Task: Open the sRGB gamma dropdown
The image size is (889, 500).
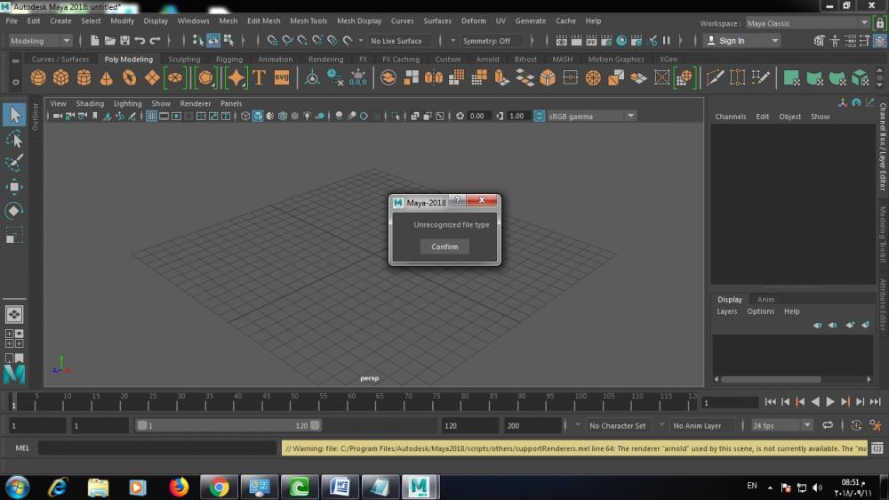Action: (591, 116)
